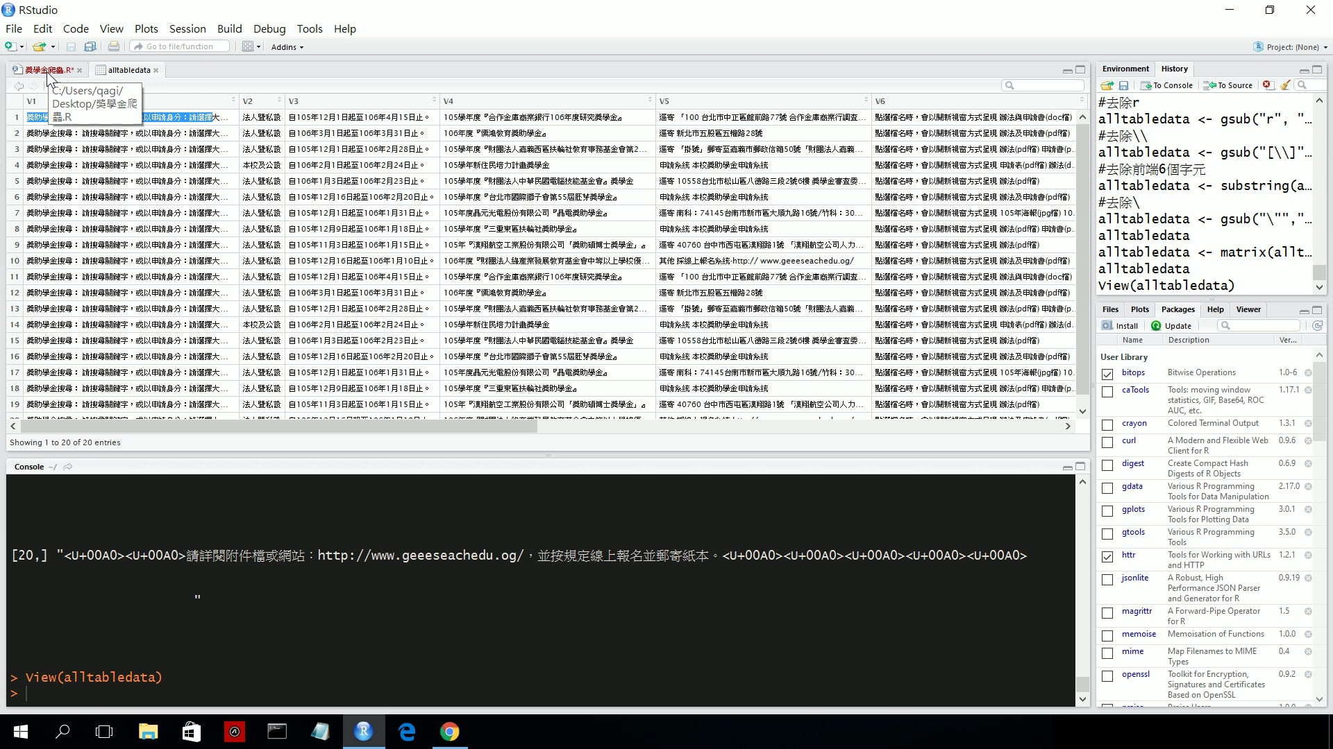Open the Addins dropdown
Viewport: 1333px width, 749px height.
[x=287, y=47]
